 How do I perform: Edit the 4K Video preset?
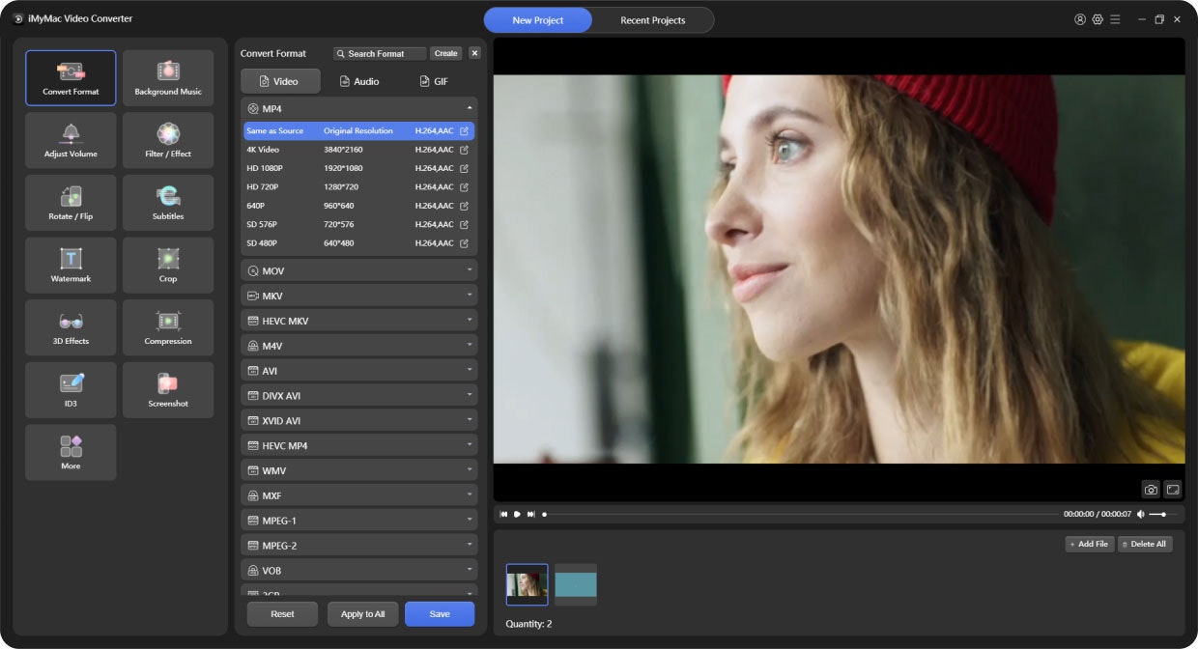coord(464,150)
